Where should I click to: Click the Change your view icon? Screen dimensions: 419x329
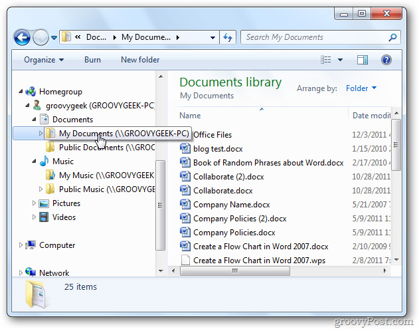click(325, 60)
